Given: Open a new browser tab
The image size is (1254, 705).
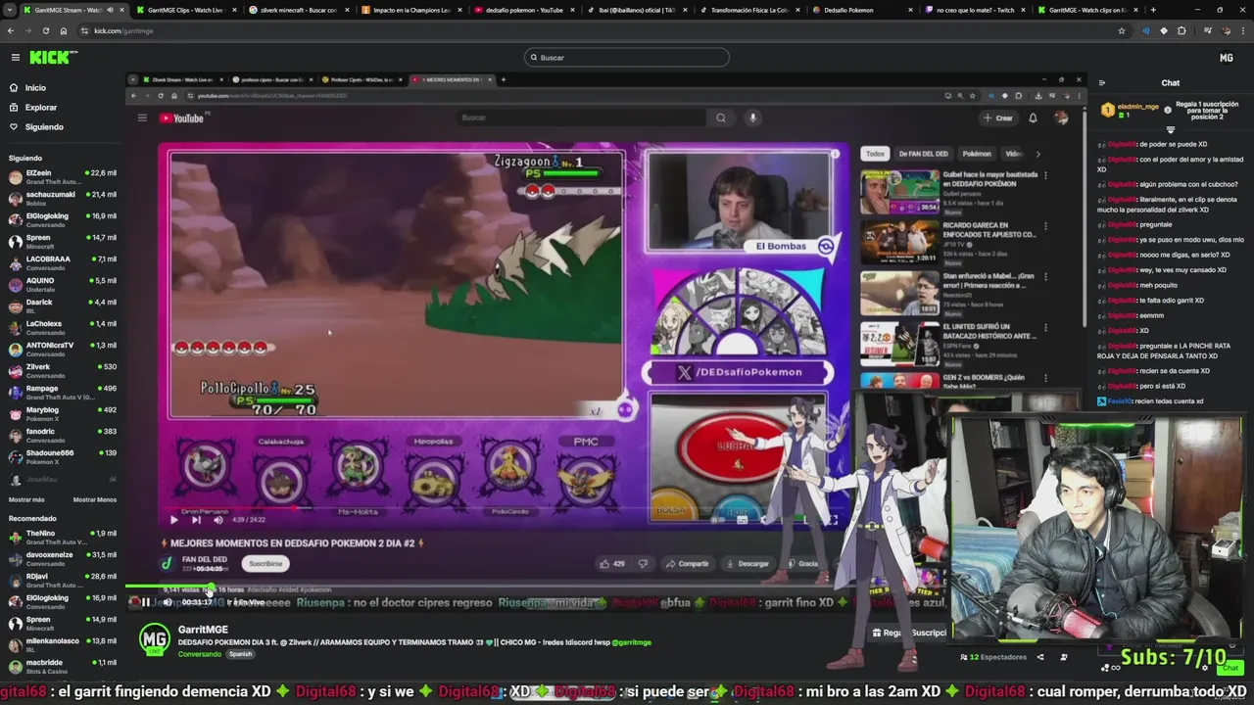Looking at the screenshot, I should pos(1153,10).
